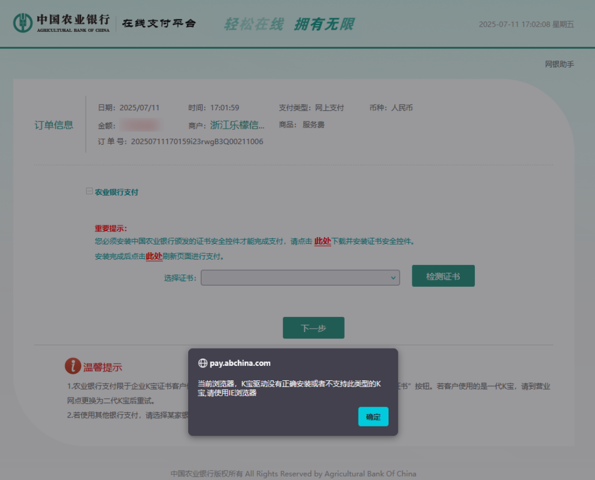The height and width of the screenshot is (480, 595).
Task: Click the 温馨提示 heading text
Action: click(x=102, y=367)
